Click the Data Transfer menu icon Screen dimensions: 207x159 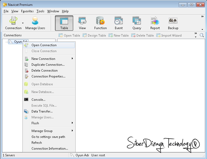(26, 111)
